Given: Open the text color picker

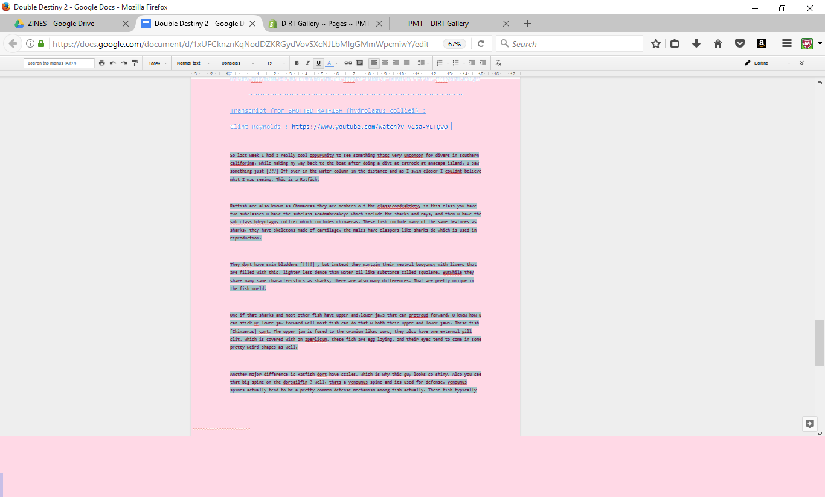Looking at the screenshot, I should coord(331,63).
